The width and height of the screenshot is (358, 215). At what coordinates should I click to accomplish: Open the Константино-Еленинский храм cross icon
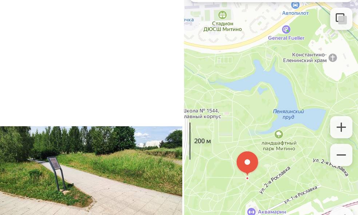(x=333, y=58)
